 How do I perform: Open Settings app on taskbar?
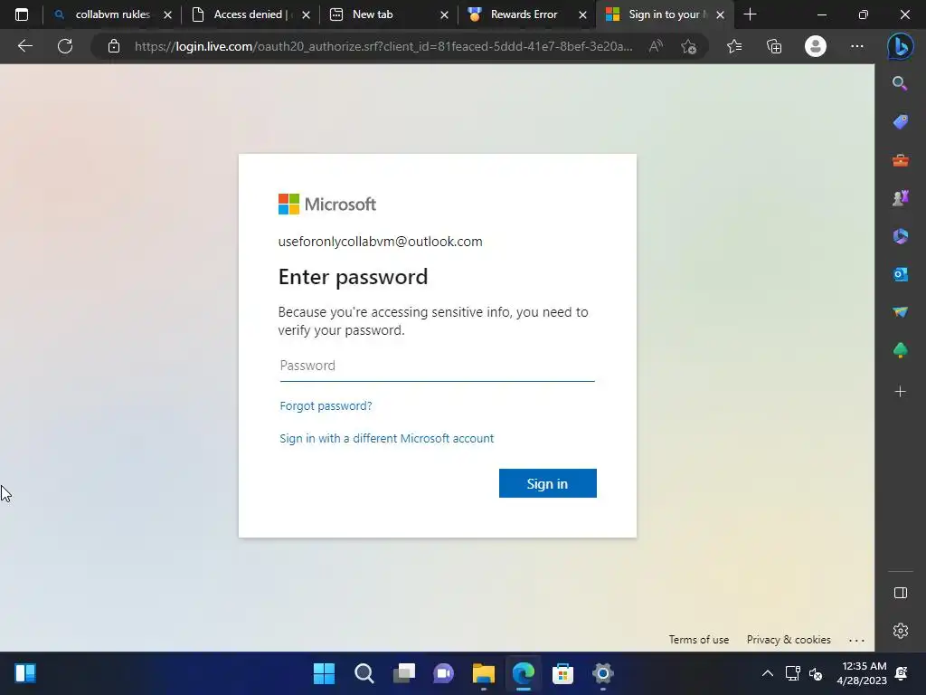tap(603, 673)
